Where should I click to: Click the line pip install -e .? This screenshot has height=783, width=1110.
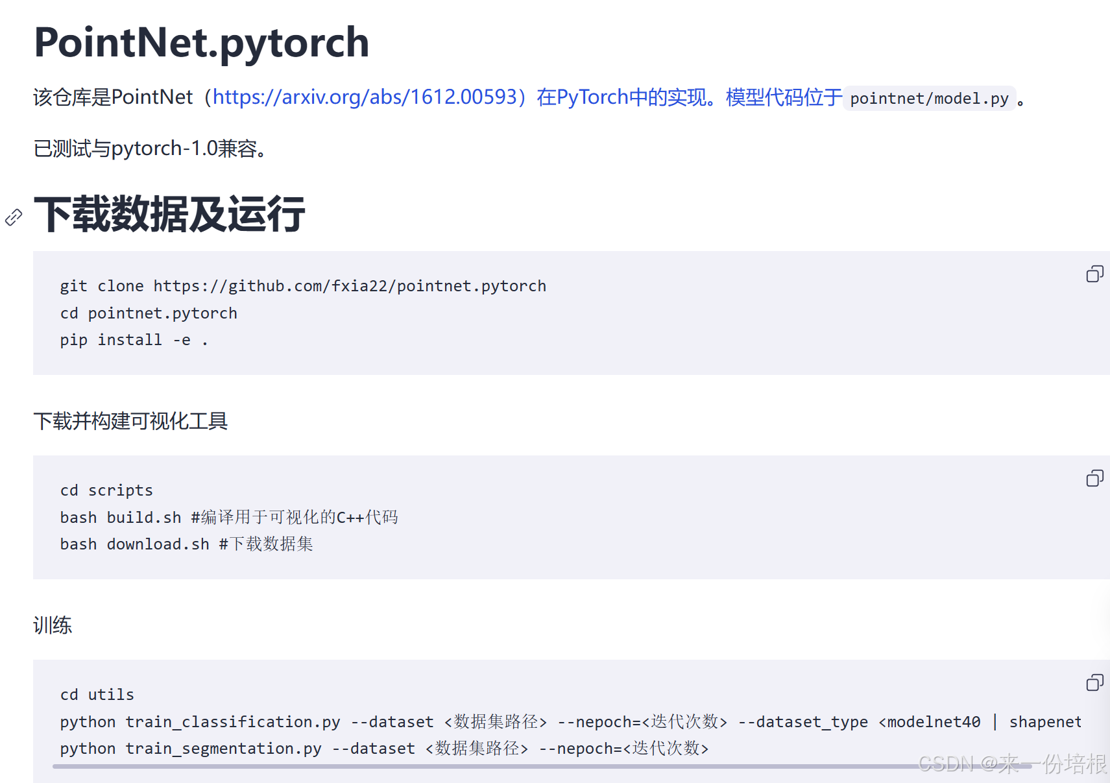134,340
